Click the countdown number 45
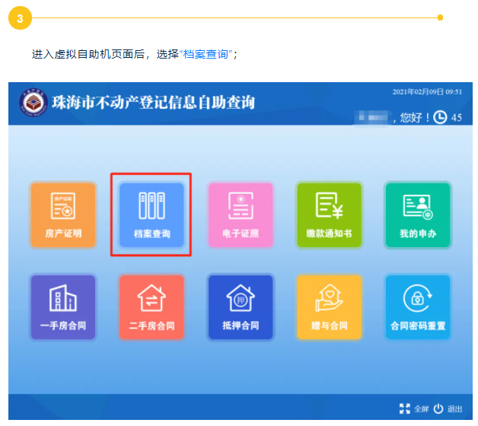 point(456,117)
